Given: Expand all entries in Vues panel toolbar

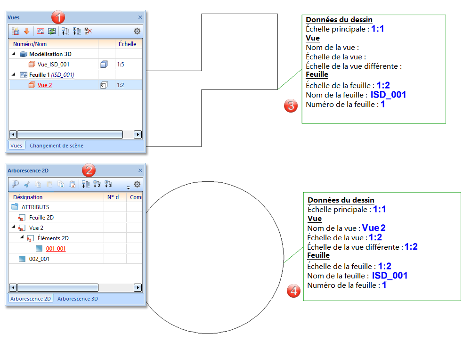Looking at the screenshot, I should pyautogui.click(x=77, y=31).
